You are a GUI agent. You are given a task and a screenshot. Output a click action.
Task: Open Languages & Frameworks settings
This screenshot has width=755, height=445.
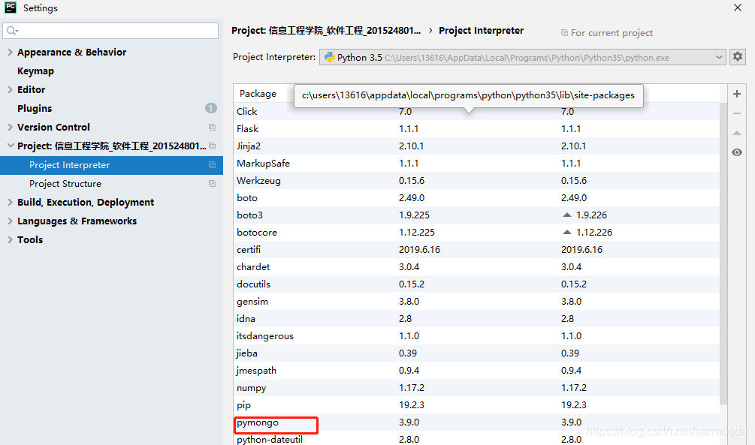tap(77, 221)
